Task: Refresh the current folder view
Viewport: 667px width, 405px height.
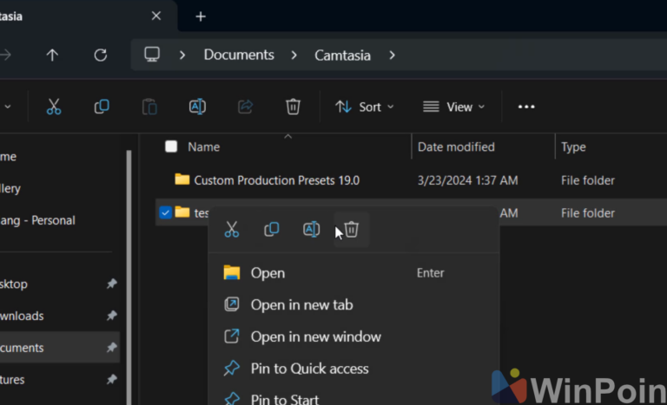Action: pyautogui.click(x=101, y=55)
